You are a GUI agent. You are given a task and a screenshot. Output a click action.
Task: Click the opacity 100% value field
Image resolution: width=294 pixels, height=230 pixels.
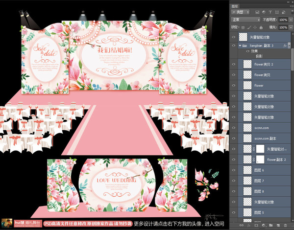point(283,20)
